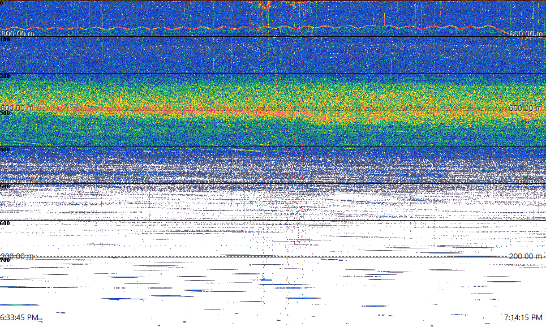Select the 100 depth axis label
Viewport: 546px width, 327px height.
5,40
